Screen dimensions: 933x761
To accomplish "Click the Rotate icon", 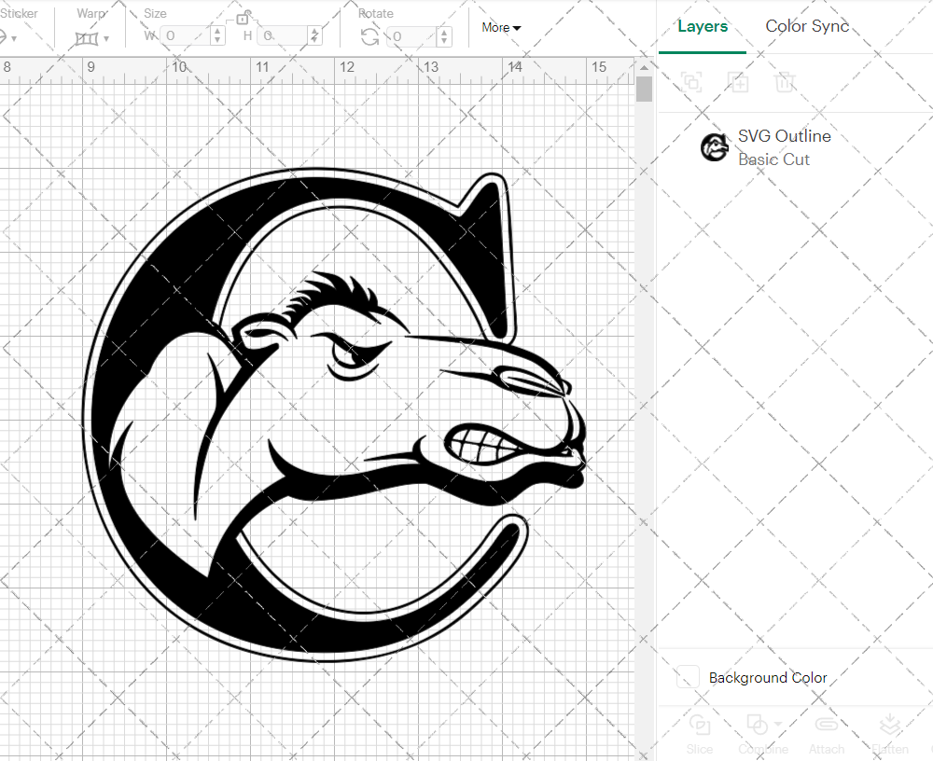I will click(369, 35).
